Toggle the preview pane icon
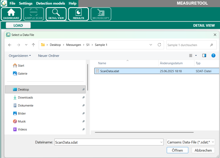The height and width of the screenshot is (158, 220). 204,55
